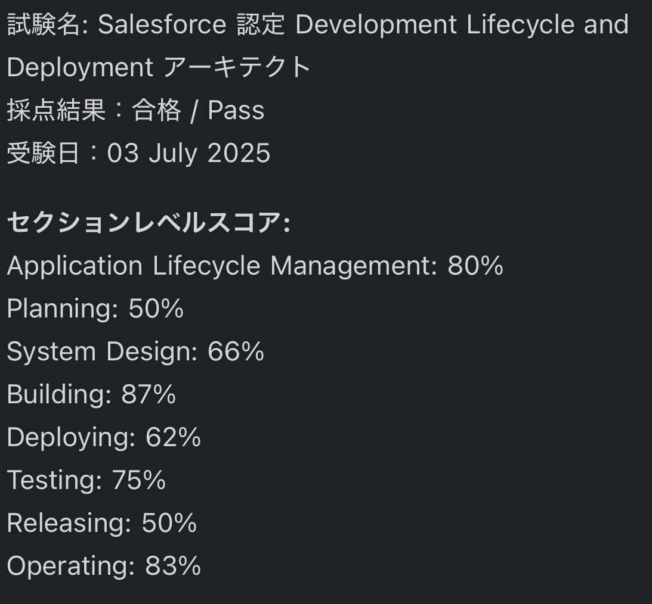The height and width of the screenshot is (604, 652).
Task: Click the exam name line starting with 試験名
Action: click(x=318, y=24)
